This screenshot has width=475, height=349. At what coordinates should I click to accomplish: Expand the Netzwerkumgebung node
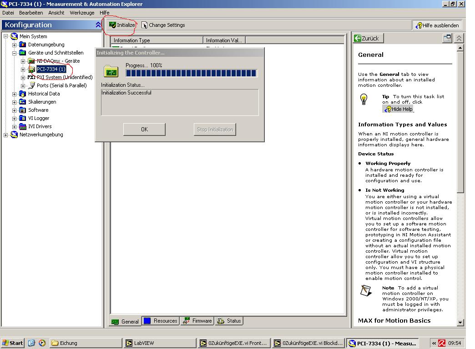coord(5,135)
